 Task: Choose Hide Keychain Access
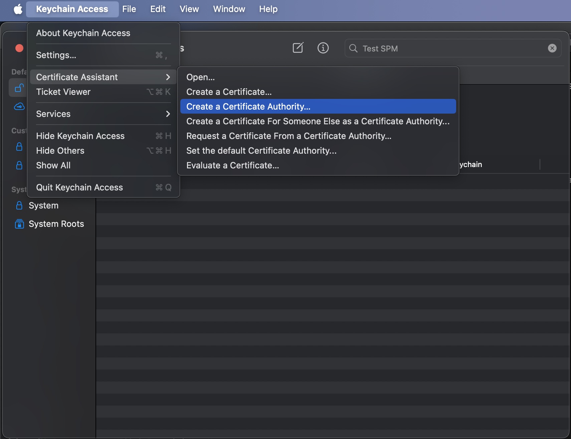104,136
